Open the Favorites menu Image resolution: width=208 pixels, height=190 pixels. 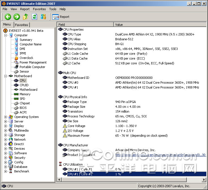(x=39, y=9)
